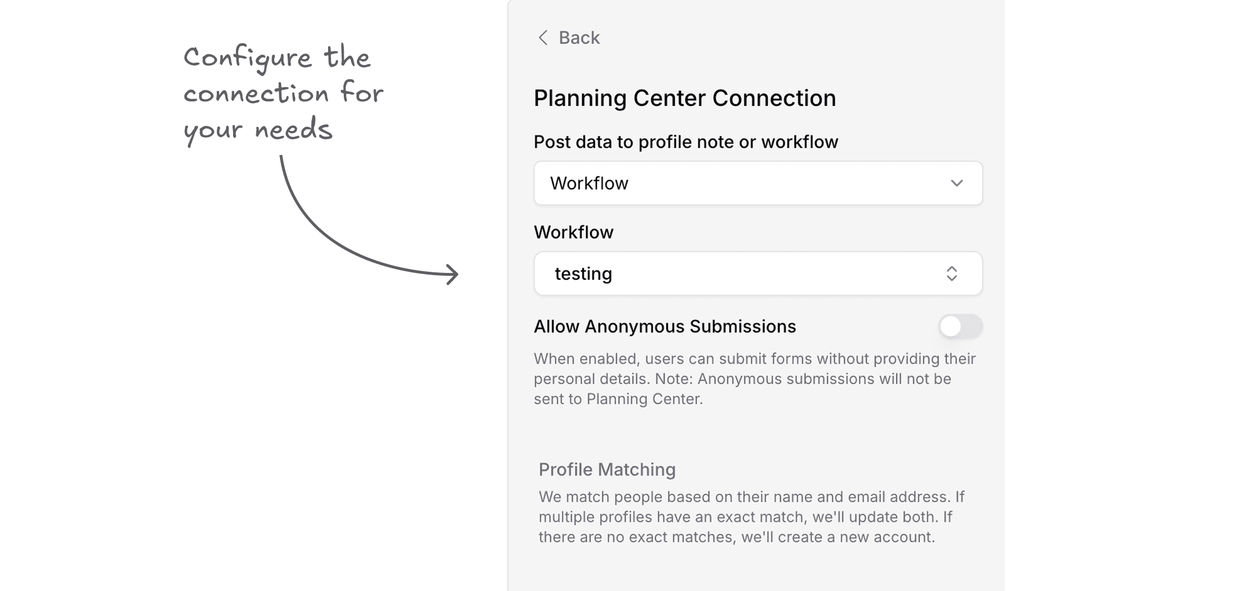
Task: Open the Workflow selector showing 'testing'
Action: pos(757,273)
